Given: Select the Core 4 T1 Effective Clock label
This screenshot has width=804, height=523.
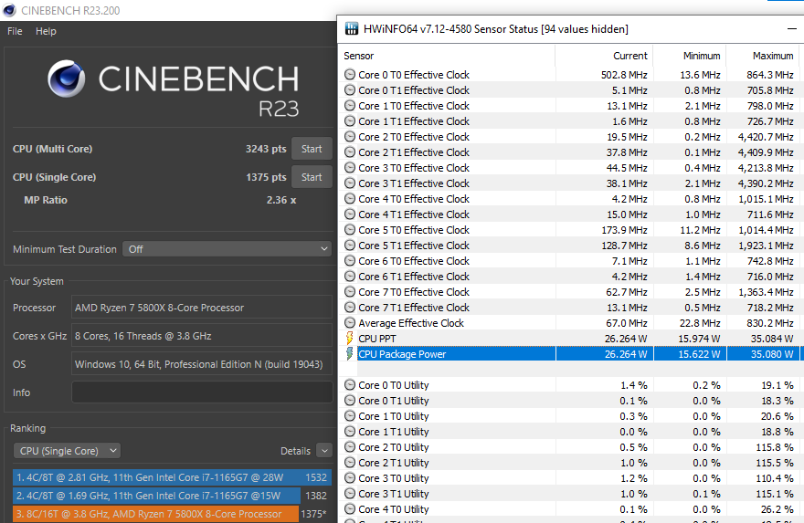Looking at the screenshot, I should click(x=414, y=214).
